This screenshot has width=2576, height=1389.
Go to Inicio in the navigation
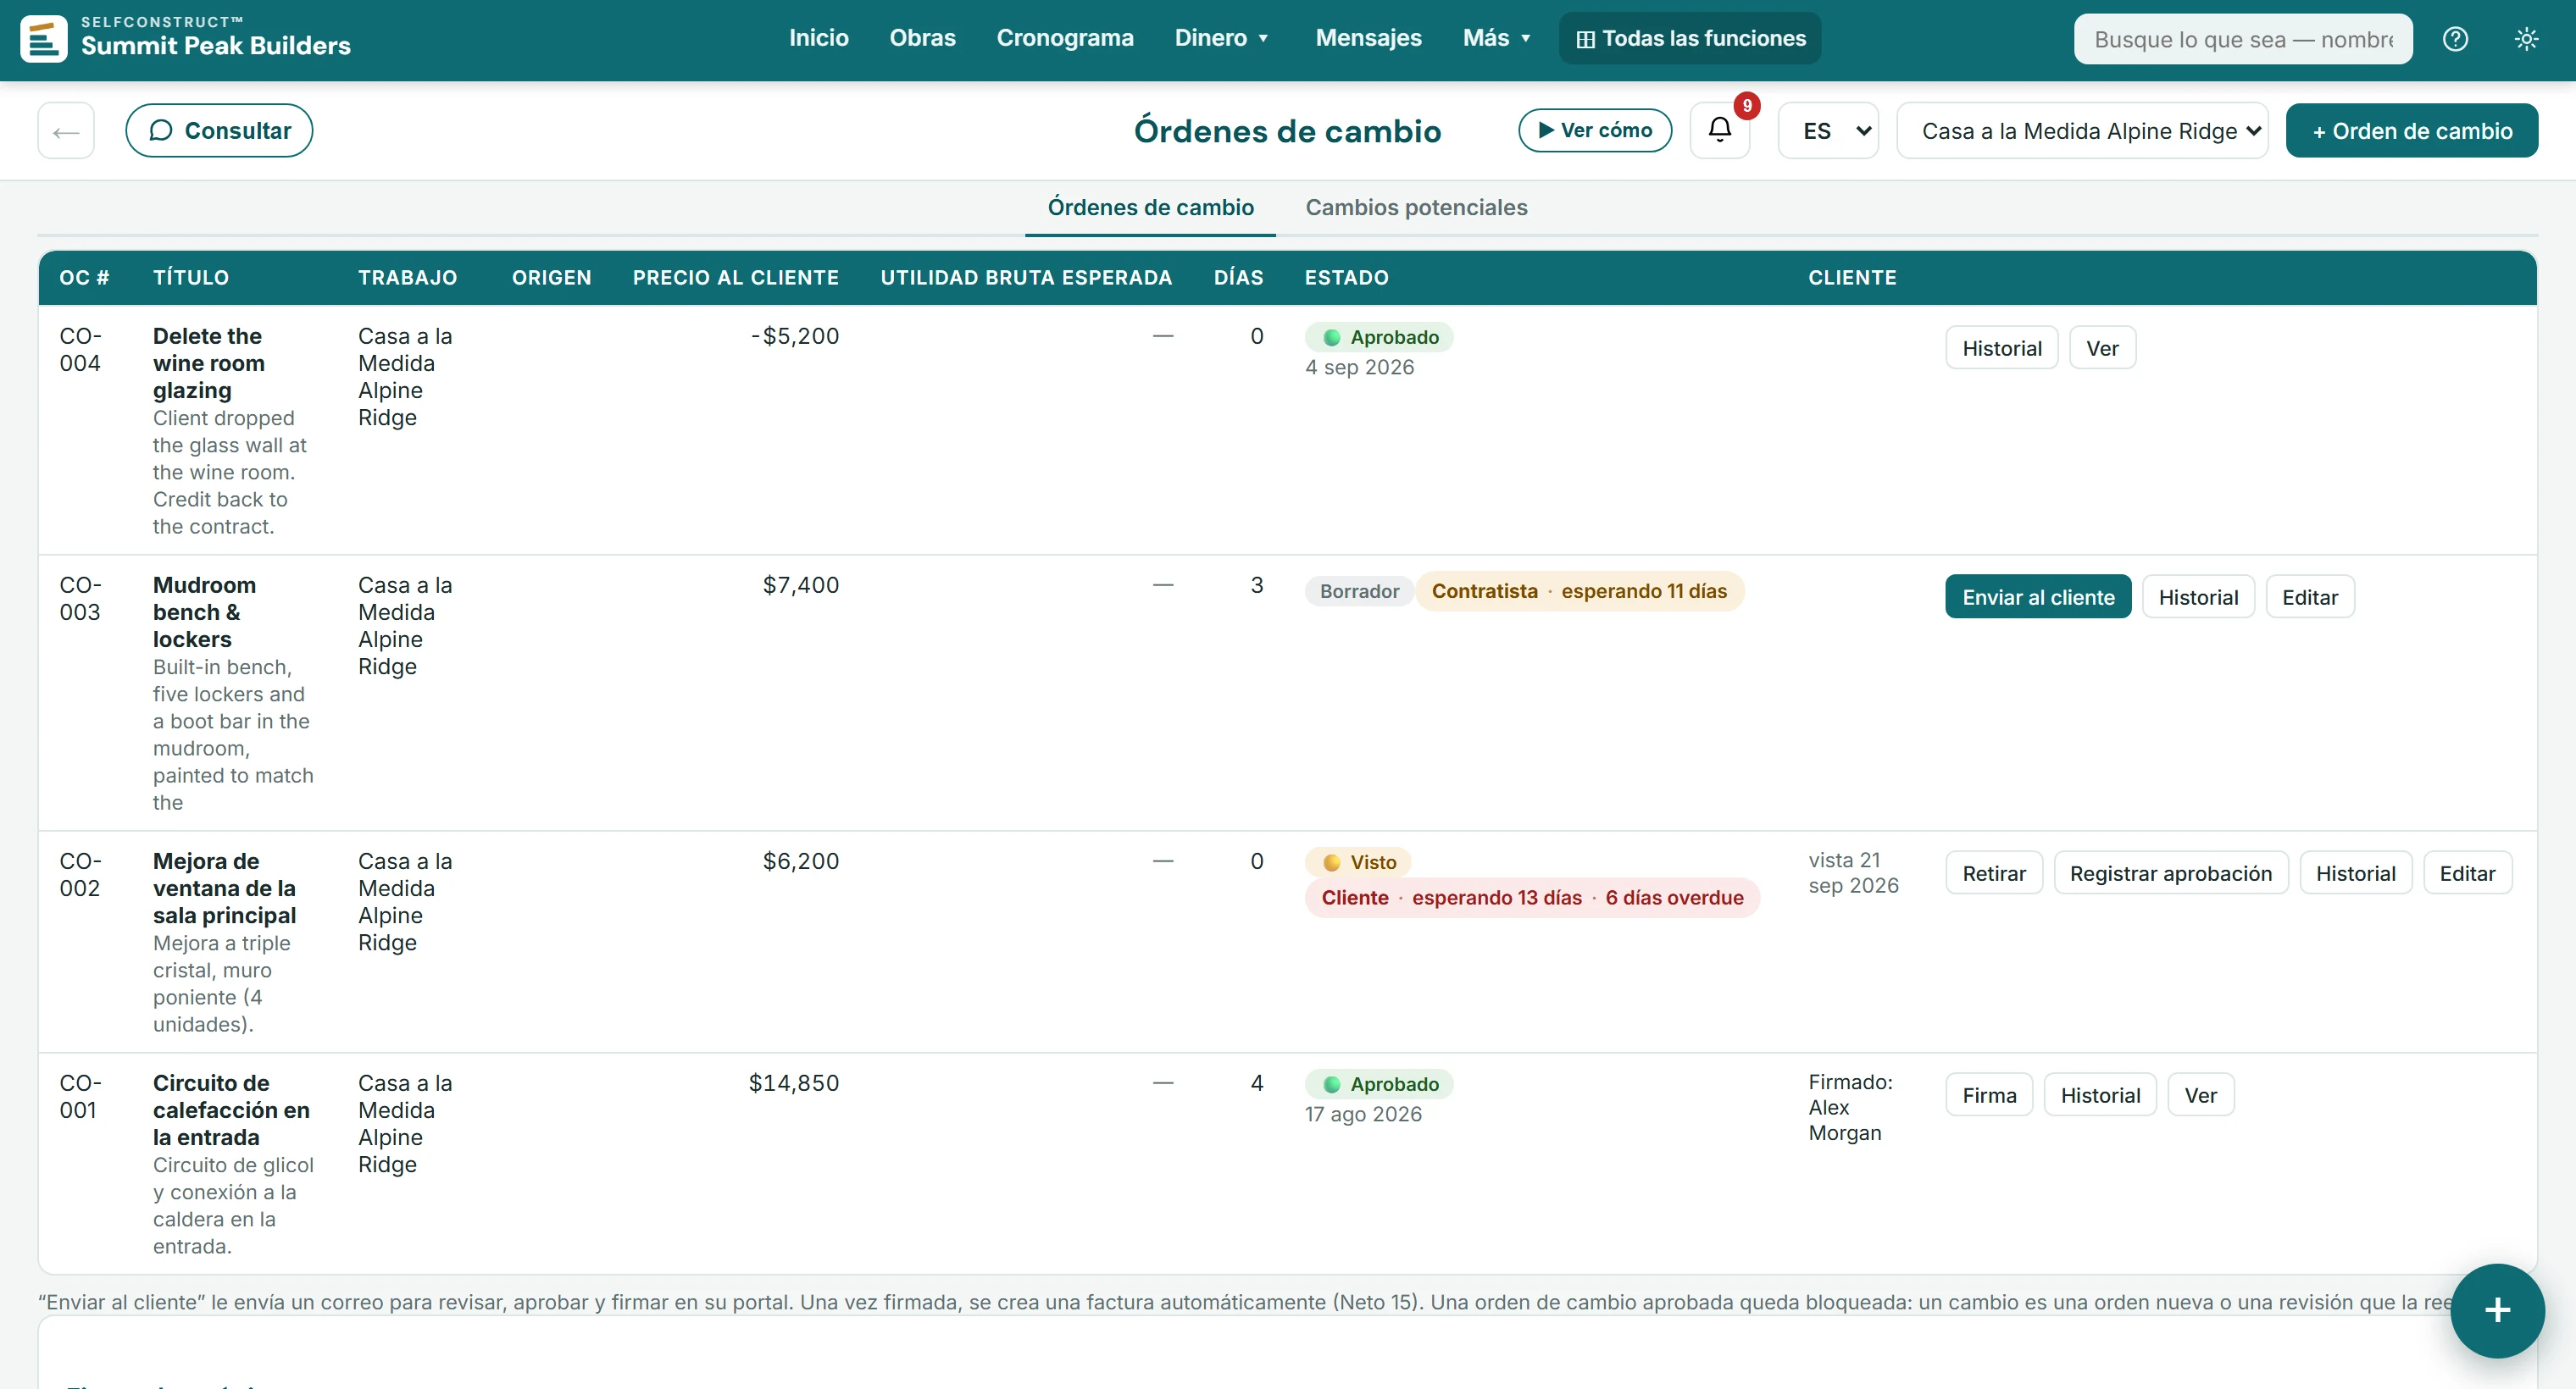(818, 38)
